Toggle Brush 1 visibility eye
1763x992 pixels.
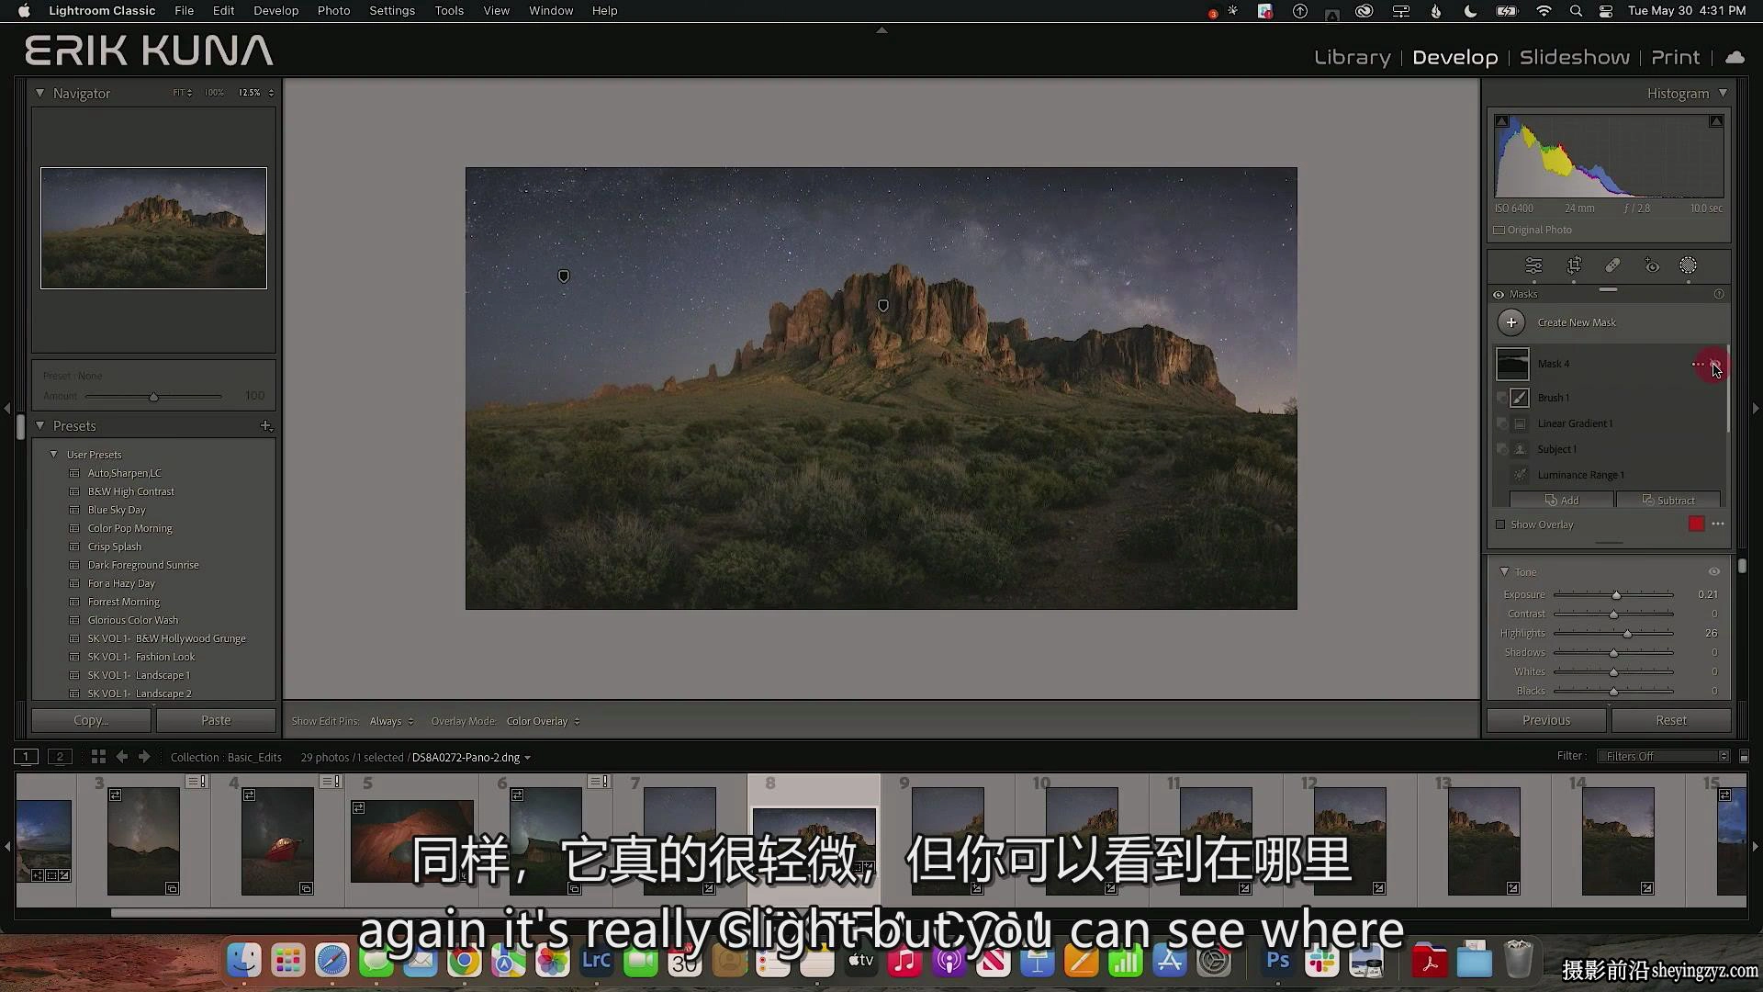click(x=1502, y=398)
